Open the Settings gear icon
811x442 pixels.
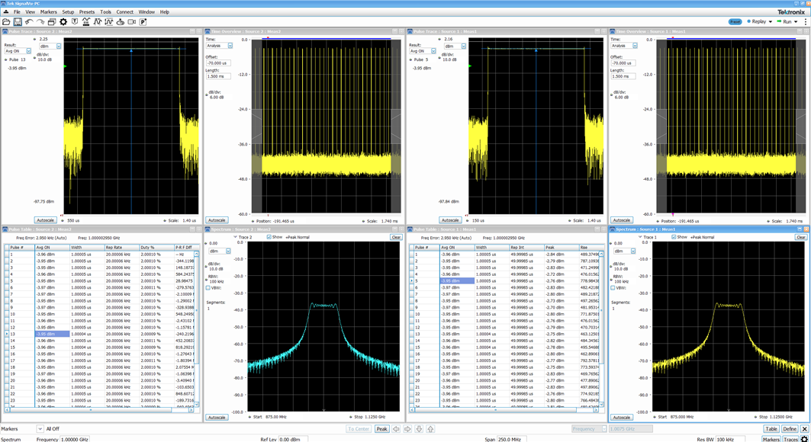[x=64, y=22]
